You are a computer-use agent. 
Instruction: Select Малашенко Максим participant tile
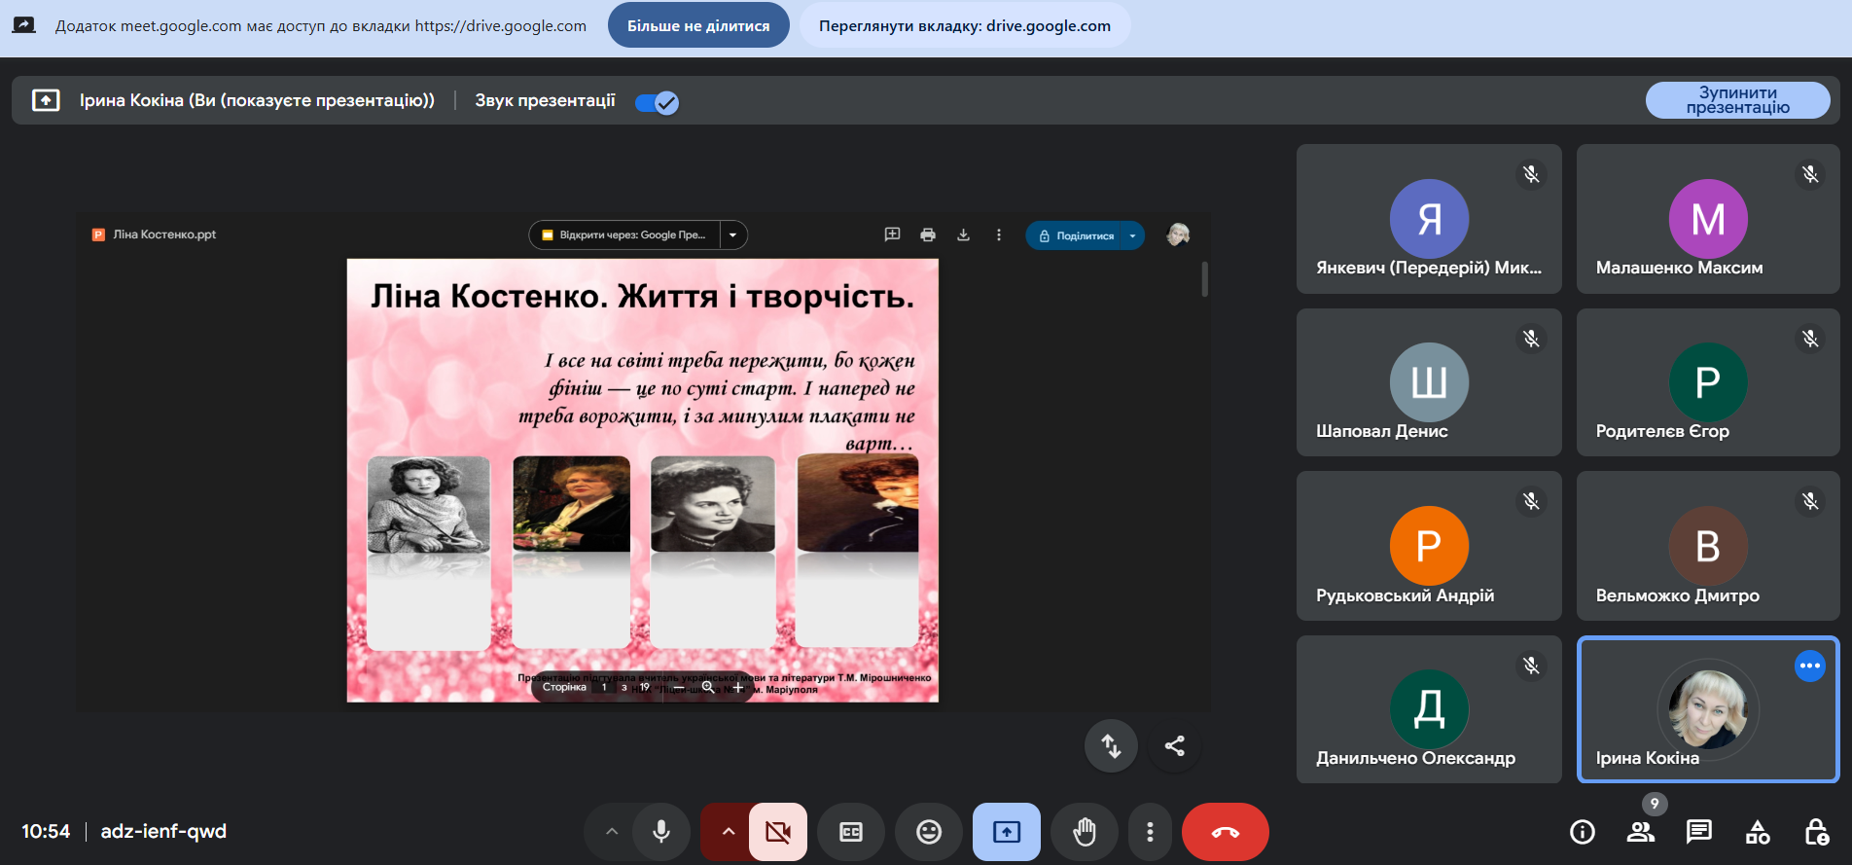pos(1708,219)
